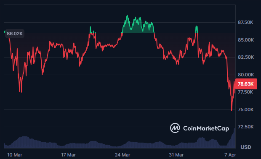The image size is (261, 159).
Task: Click the red 78.63K current price tag
Action: tap(246, 84)
